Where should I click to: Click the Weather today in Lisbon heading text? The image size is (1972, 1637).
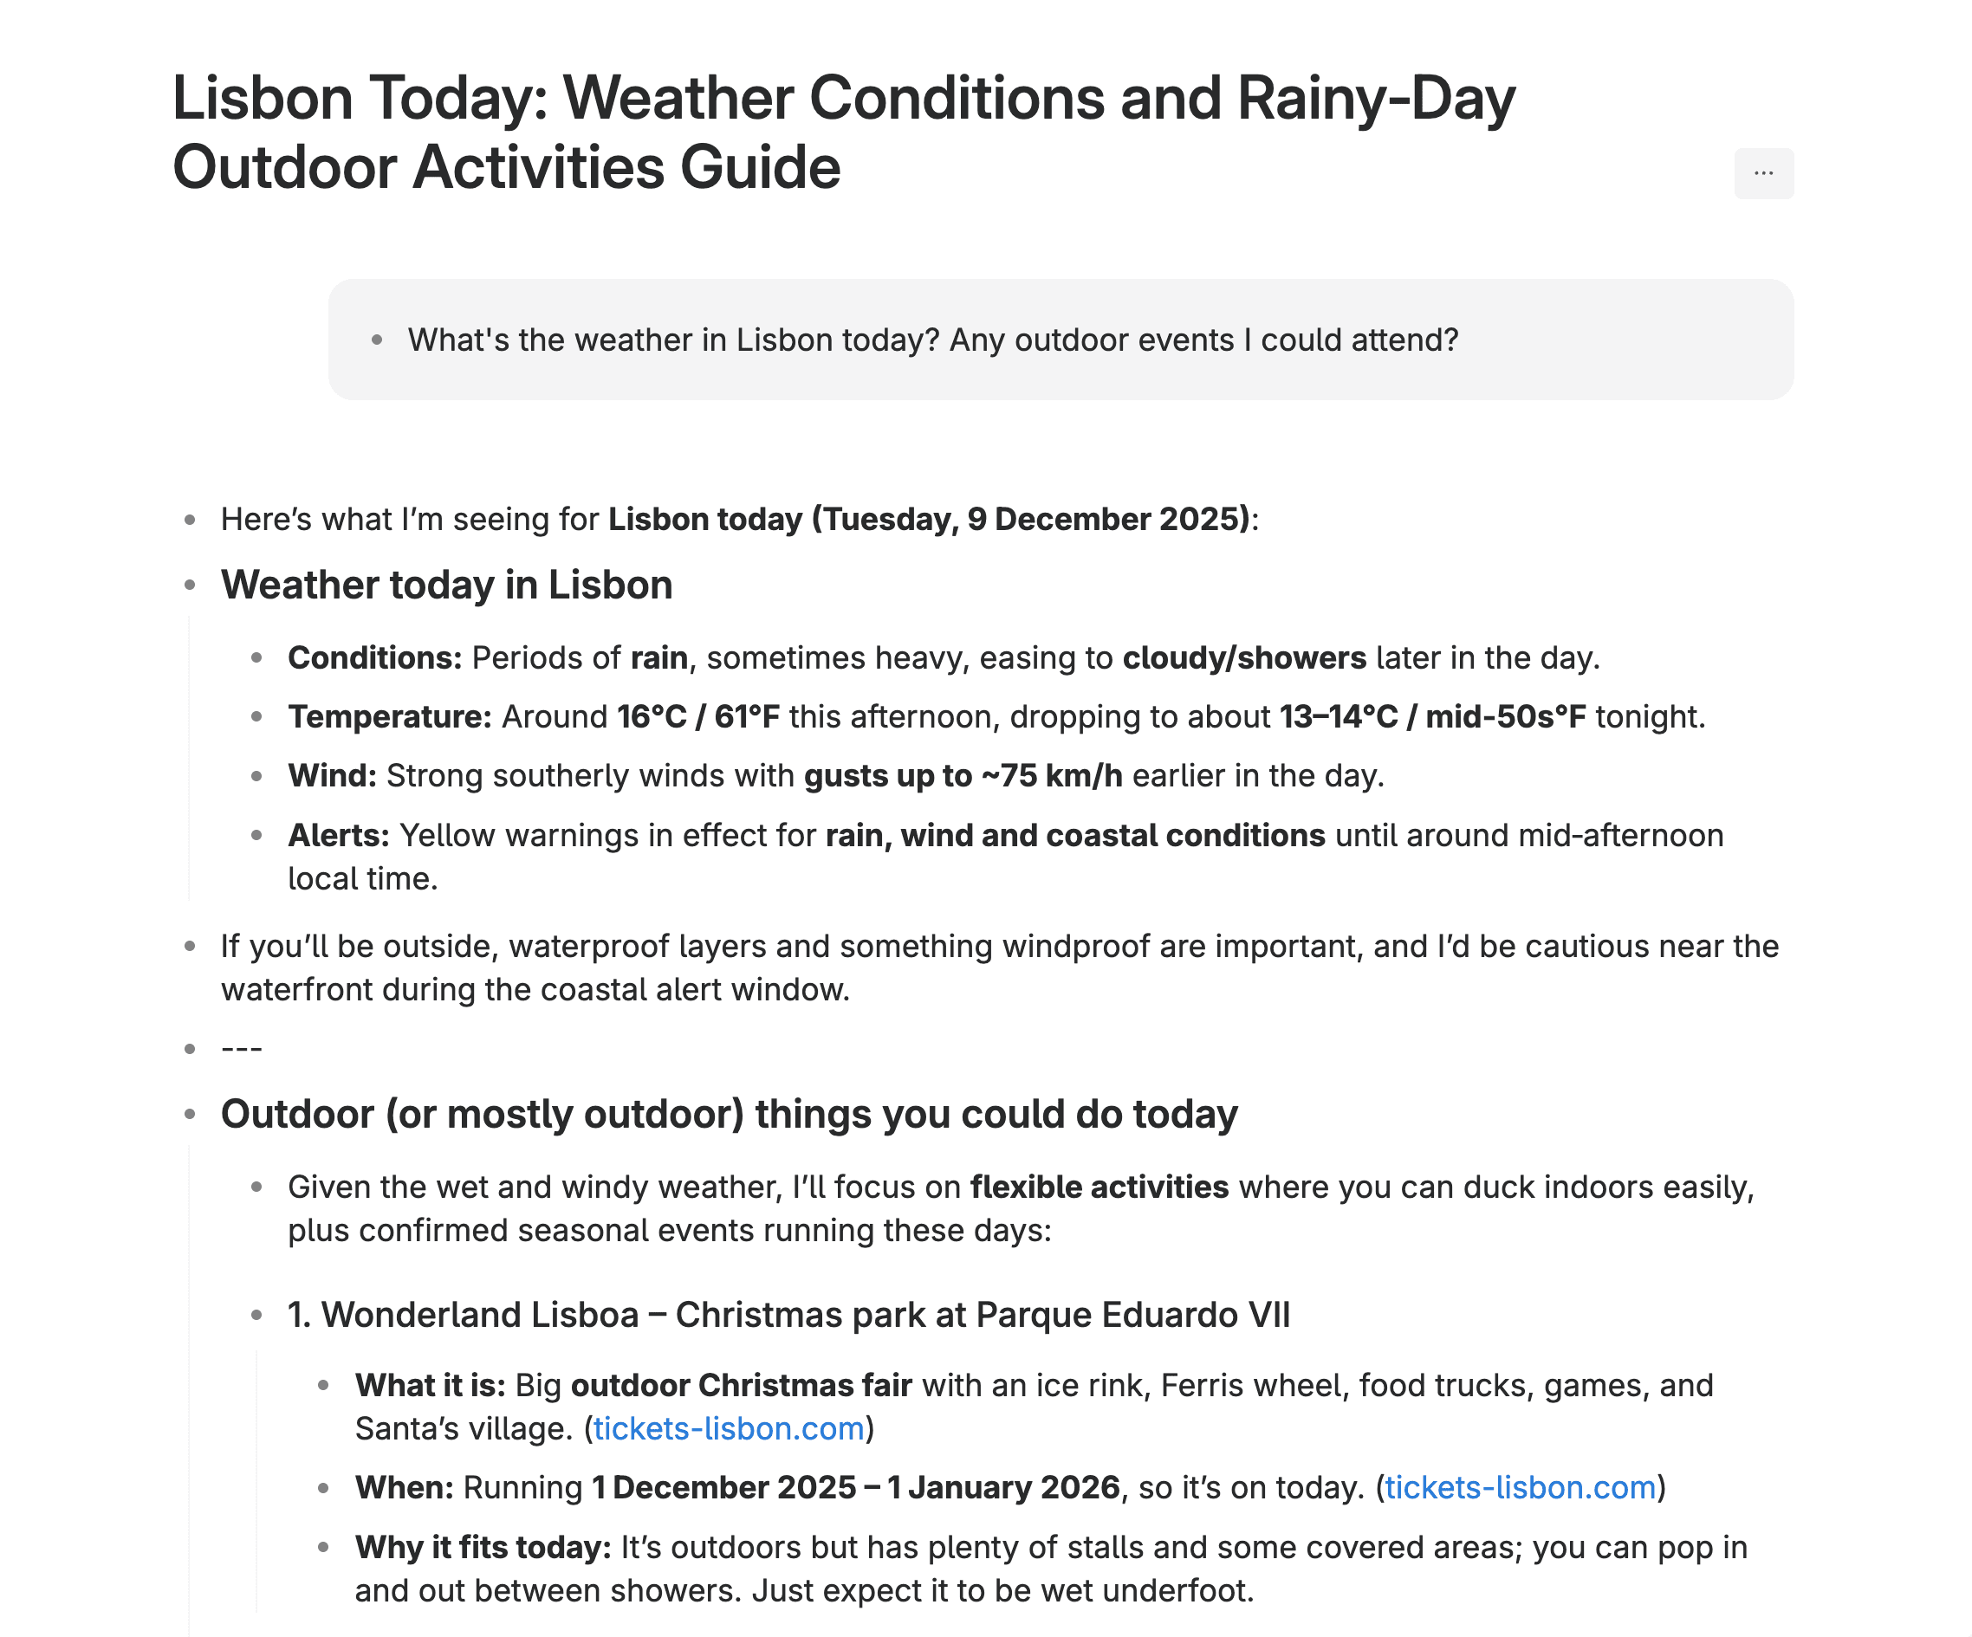[x=447, y=585]
